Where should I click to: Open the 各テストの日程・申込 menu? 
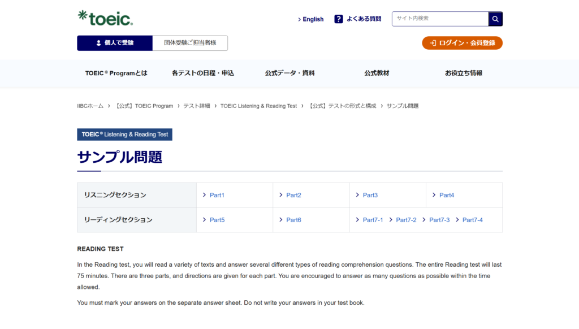click(202, 73)
